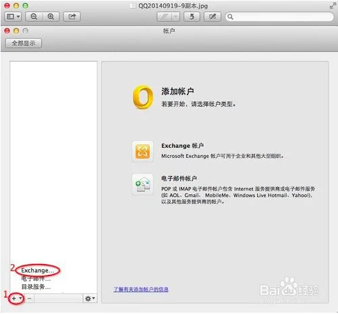
Task: Close the 帐户 window
Action: [7, 31]
